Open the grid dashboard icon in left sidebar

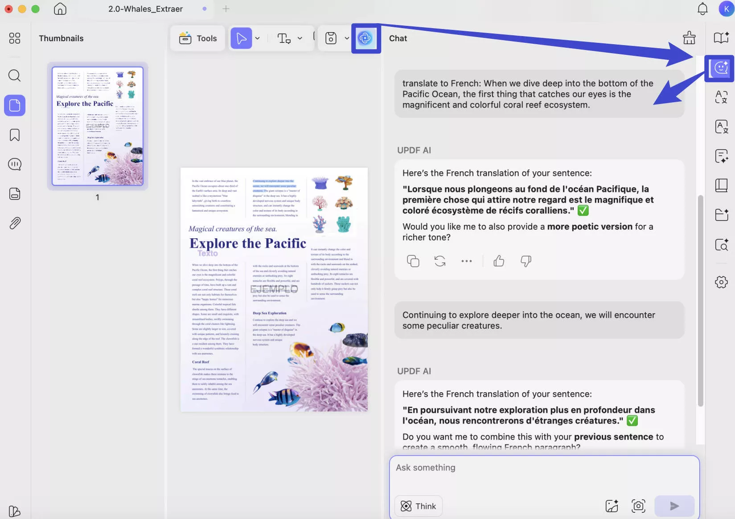click(15, 38)
